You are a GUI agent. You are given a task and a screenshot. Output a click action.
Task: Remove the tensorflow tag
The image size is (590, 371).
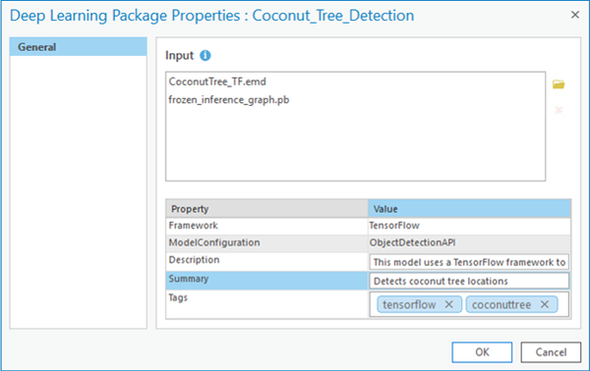[449, 304]
